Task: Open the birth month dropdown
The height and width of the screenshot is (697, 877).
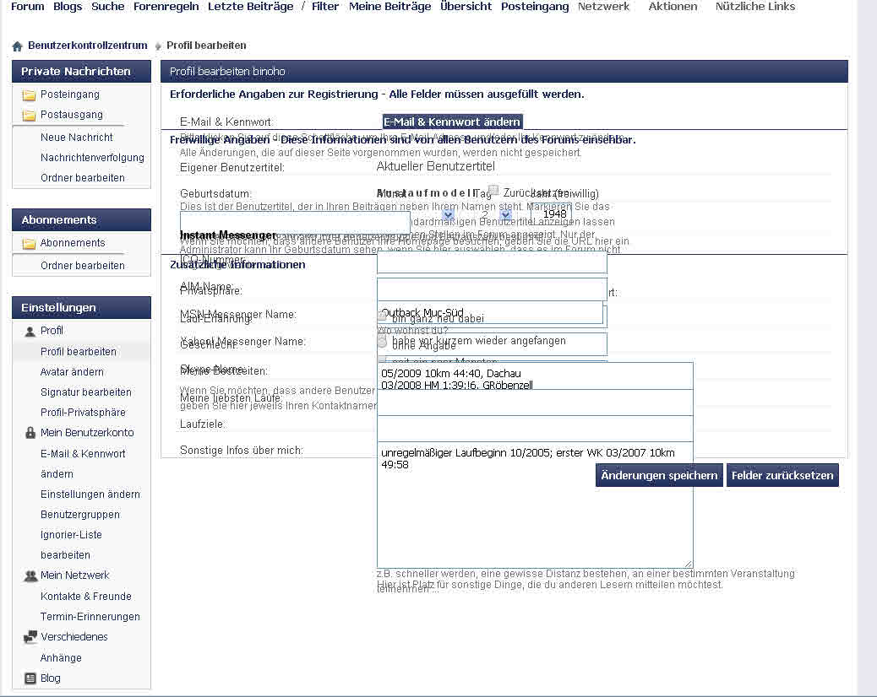Action: 448,215
